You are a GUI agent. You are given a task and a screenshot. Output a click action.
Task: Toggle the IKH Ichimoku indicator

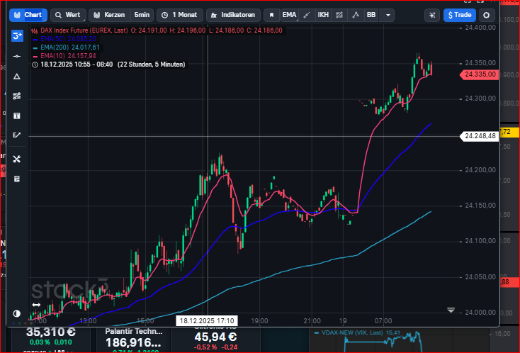coord(323,15)
